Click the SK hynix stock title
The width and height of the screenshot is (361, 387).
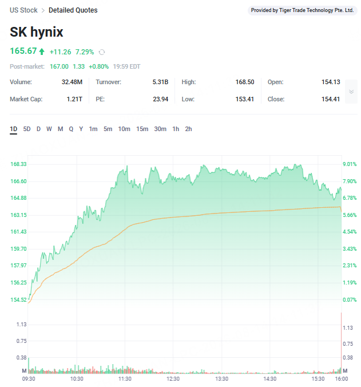37,32
